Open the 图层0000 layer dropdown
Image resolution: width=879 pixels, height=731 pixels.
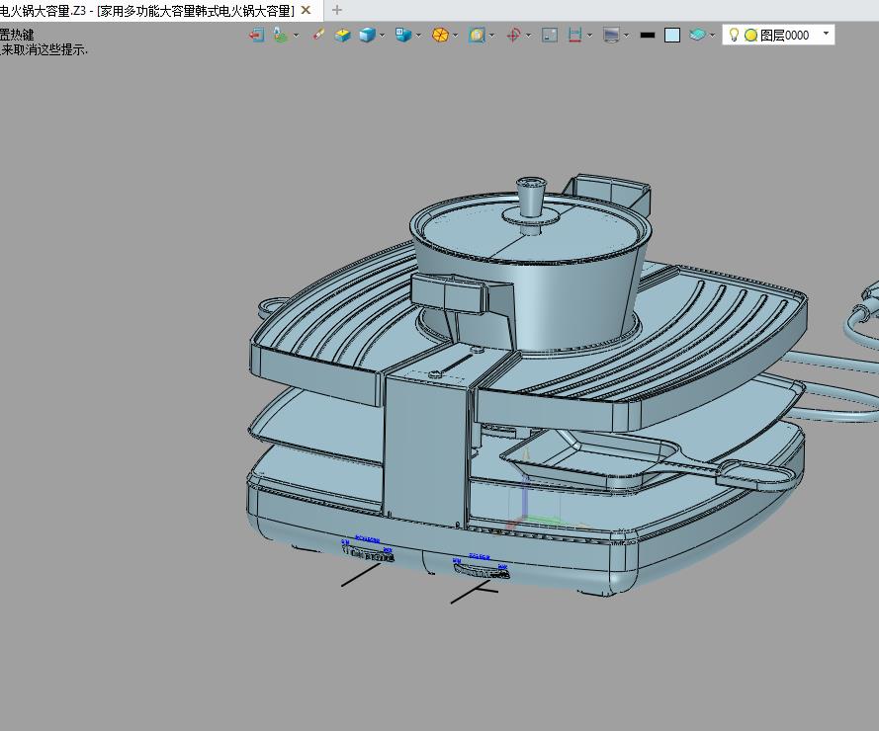tap(826, 34)
